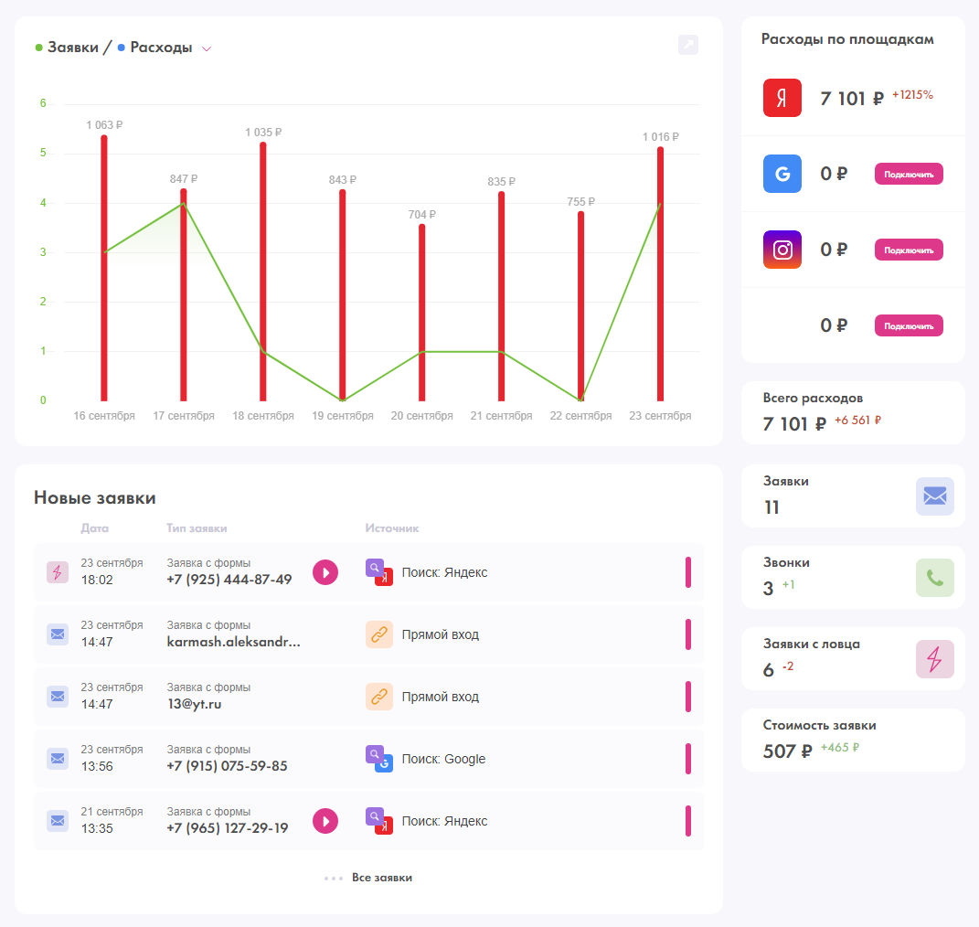Click the +1215% change indicator
This screenshot has height=927, width=979.
912,95
